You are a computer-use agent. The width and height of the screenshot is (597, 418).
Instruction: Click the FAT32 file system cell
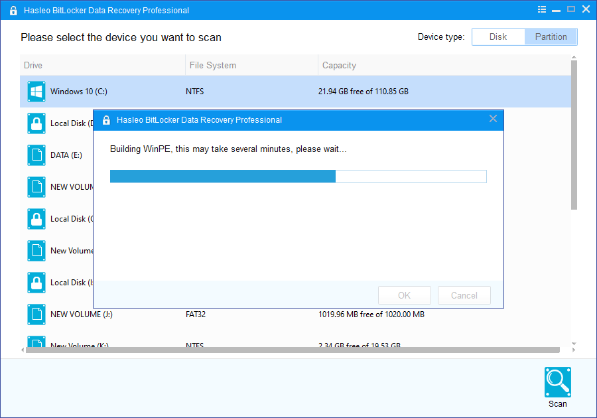coord(196,314)
